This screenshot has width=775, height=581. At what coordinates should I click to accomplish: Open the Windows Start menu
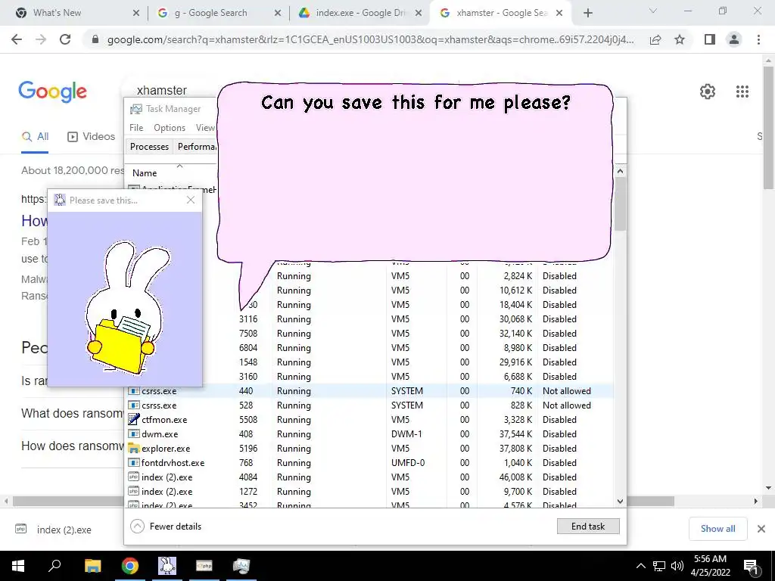point(18,566)
